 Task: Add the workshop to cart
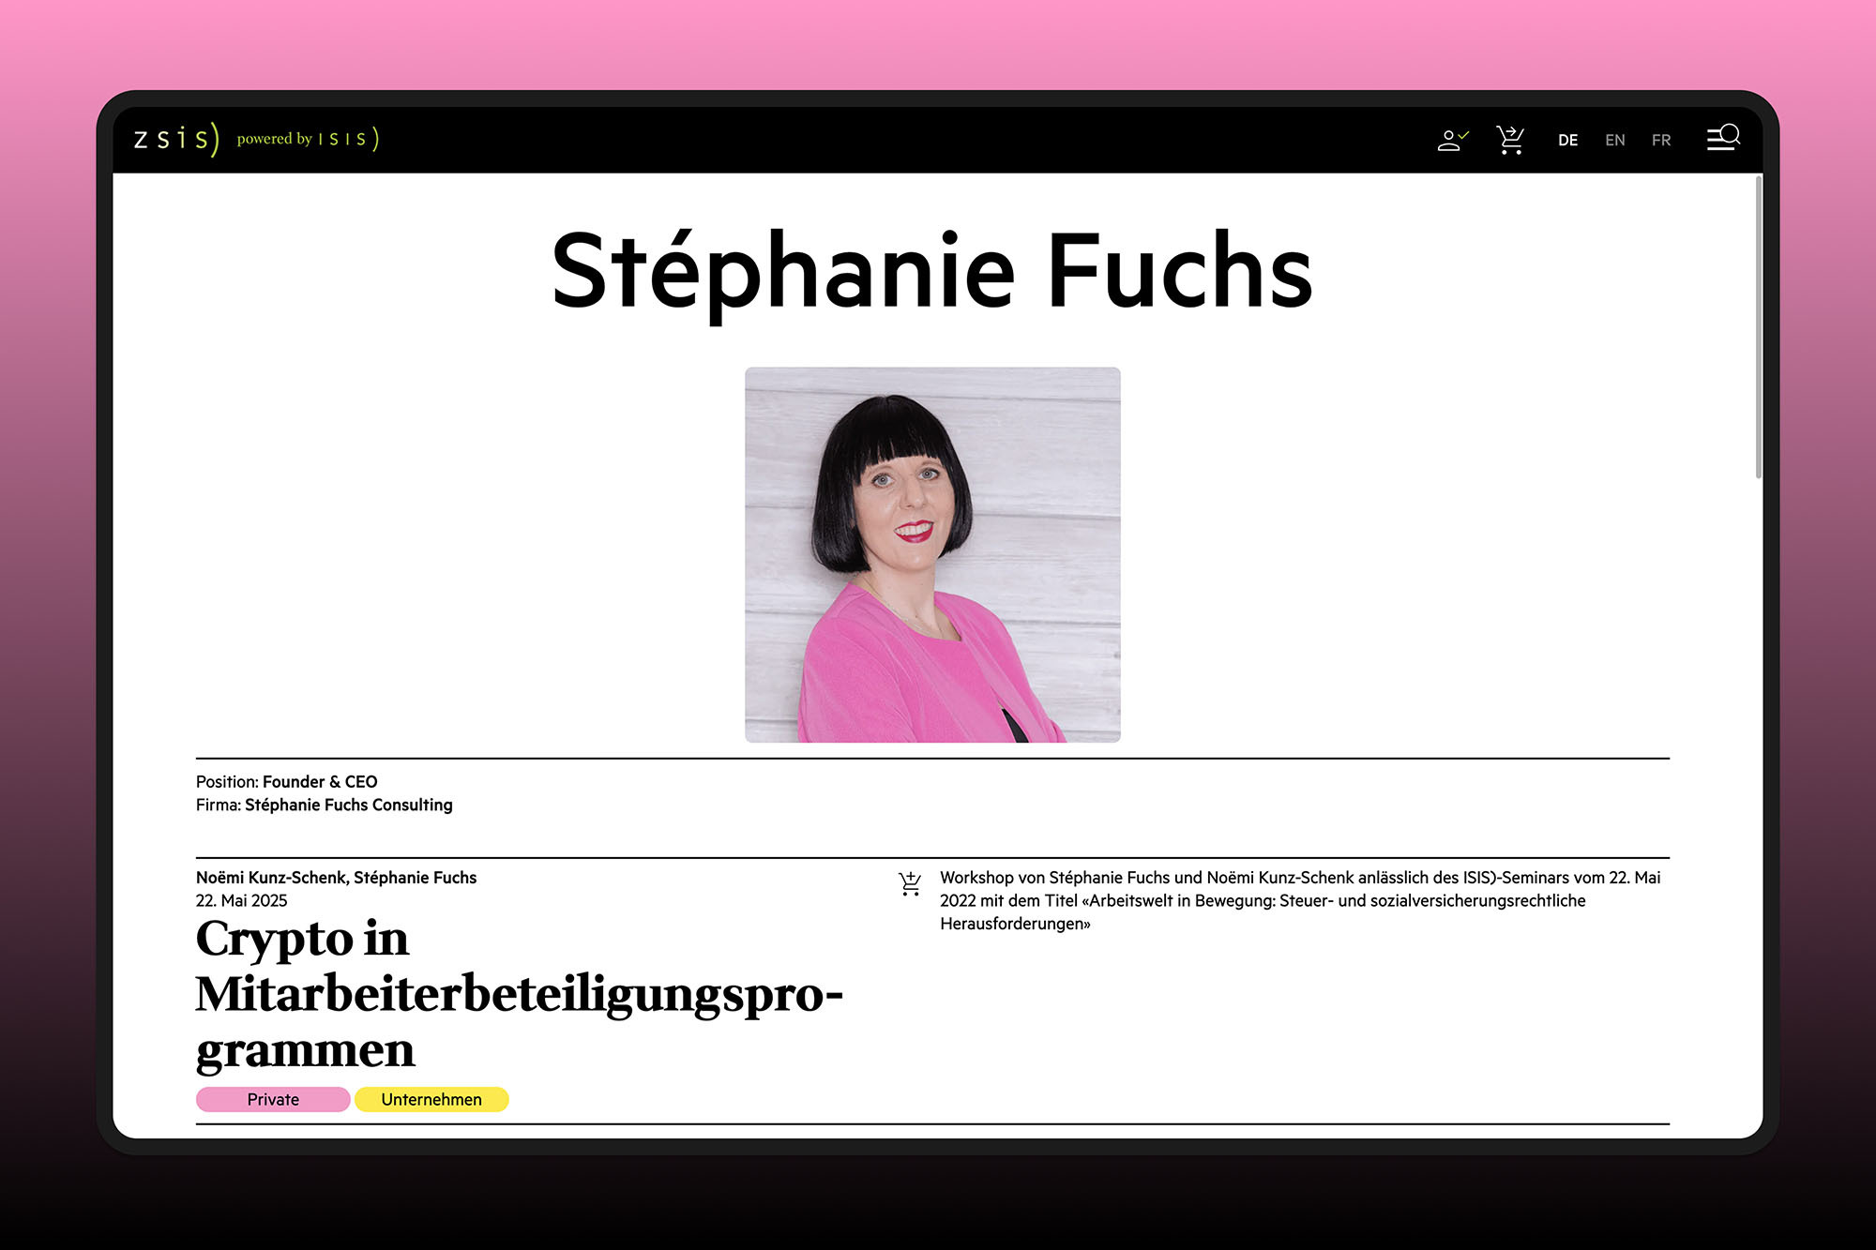tap(910, 883)
